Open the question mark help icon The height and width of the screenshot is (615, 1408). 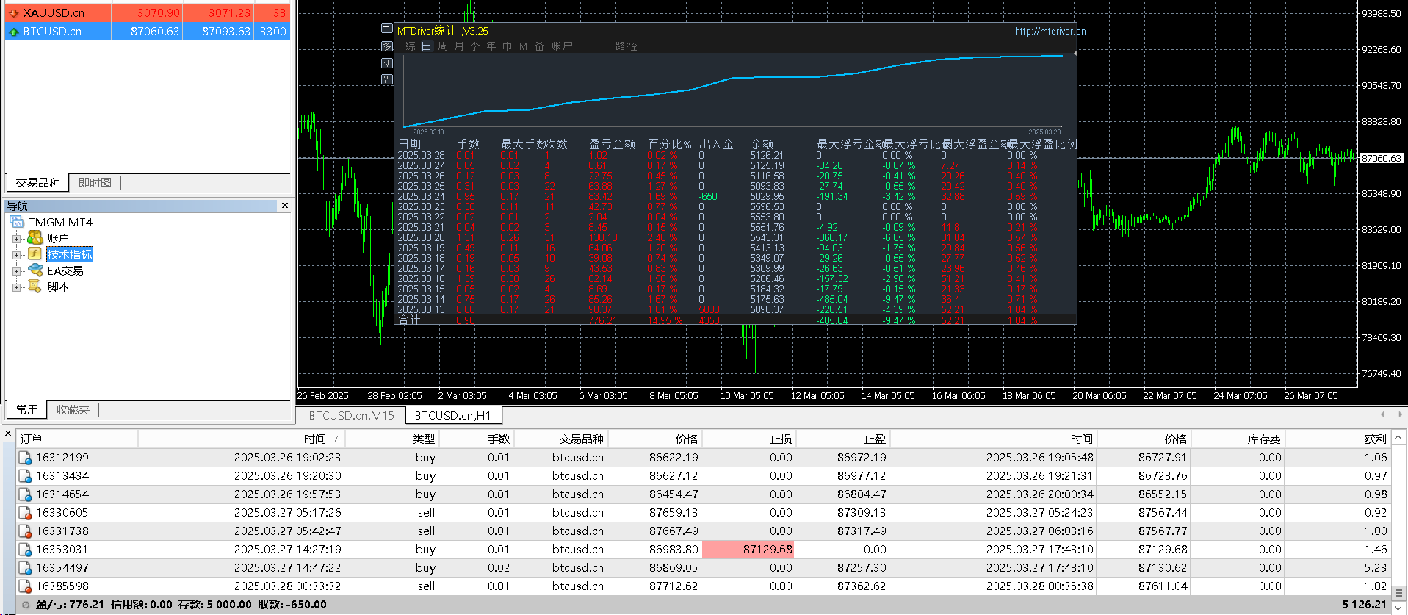(387, 79)
